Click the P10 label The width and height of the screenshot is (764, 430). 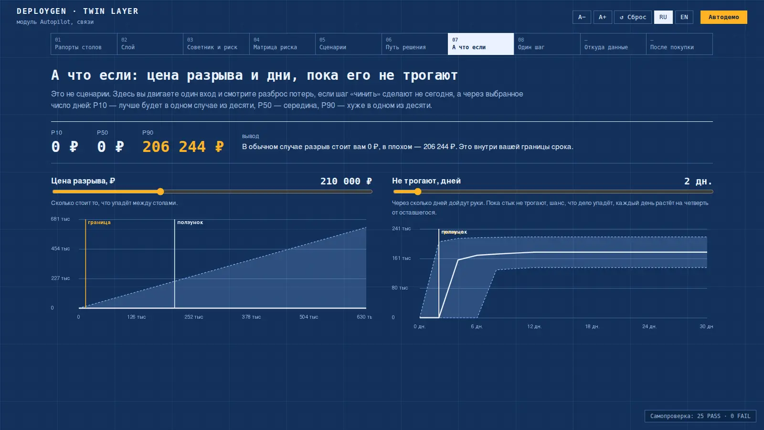[57, 133]
